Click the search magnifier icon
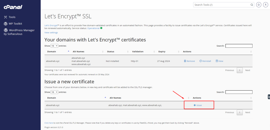The image size is (270, 130). pos(252,5)
